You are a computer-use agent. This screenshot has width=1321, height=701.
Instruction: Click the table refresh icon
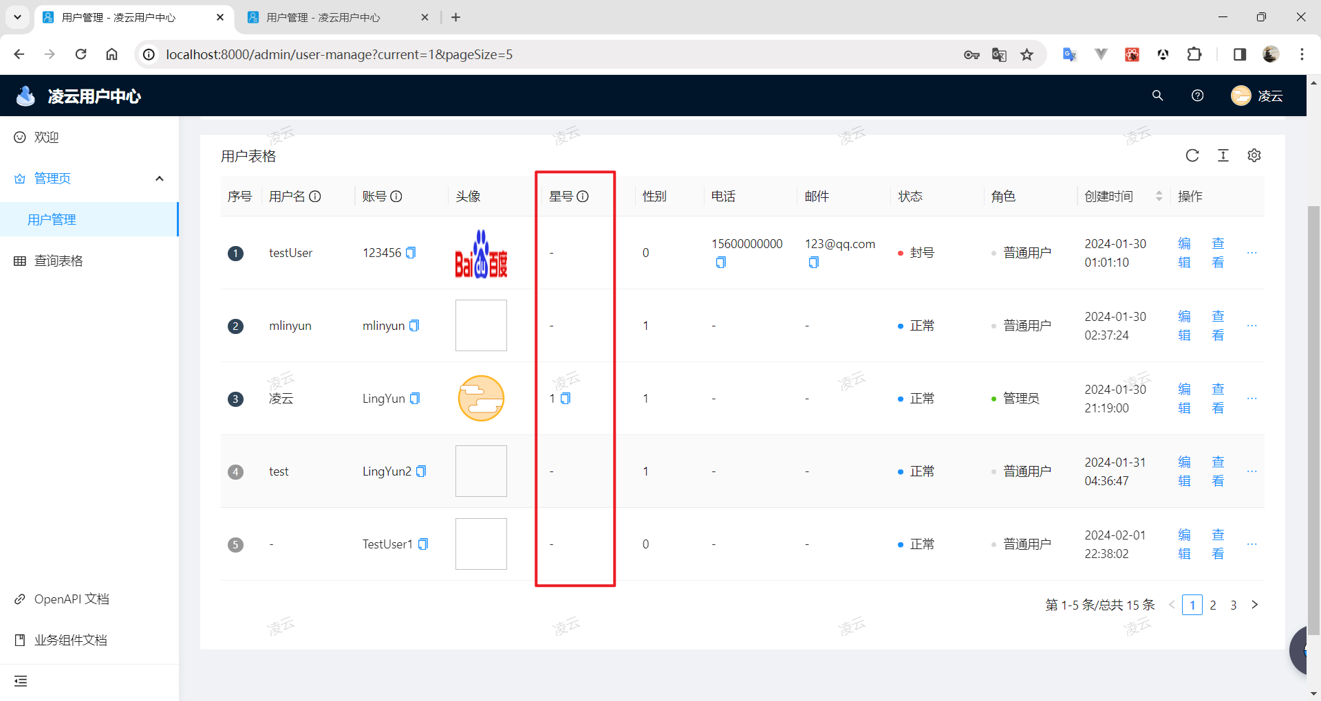point(1192,155)
